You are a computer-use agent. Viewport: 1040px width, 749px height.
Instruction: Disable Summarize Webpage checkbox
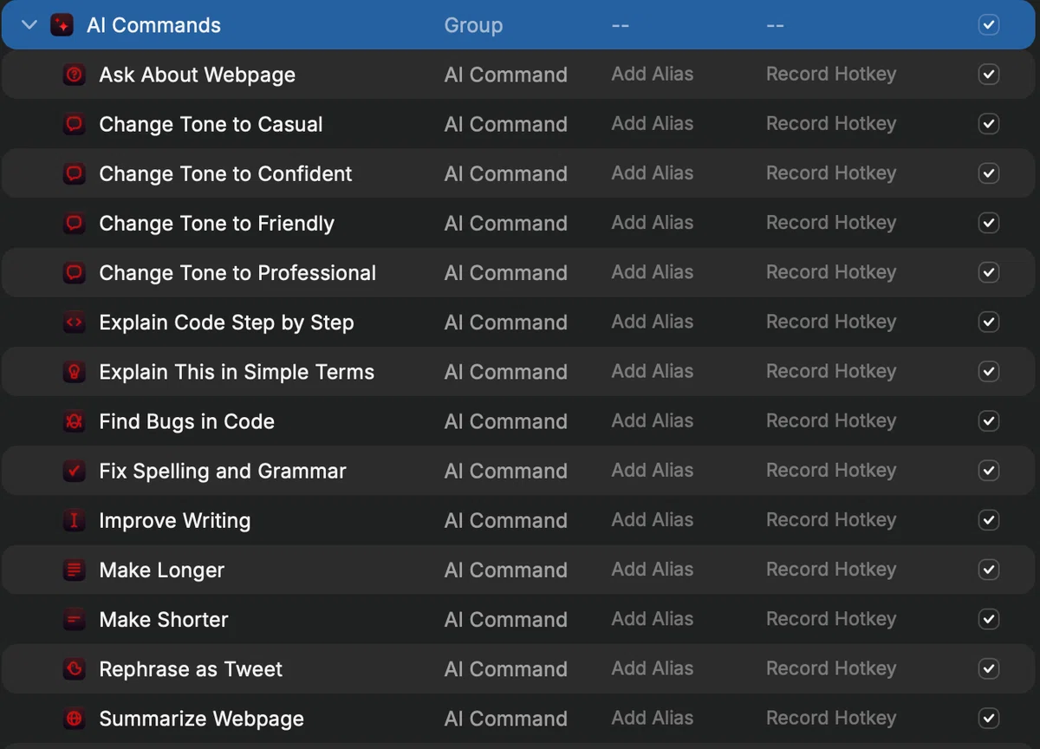point(989,718)
